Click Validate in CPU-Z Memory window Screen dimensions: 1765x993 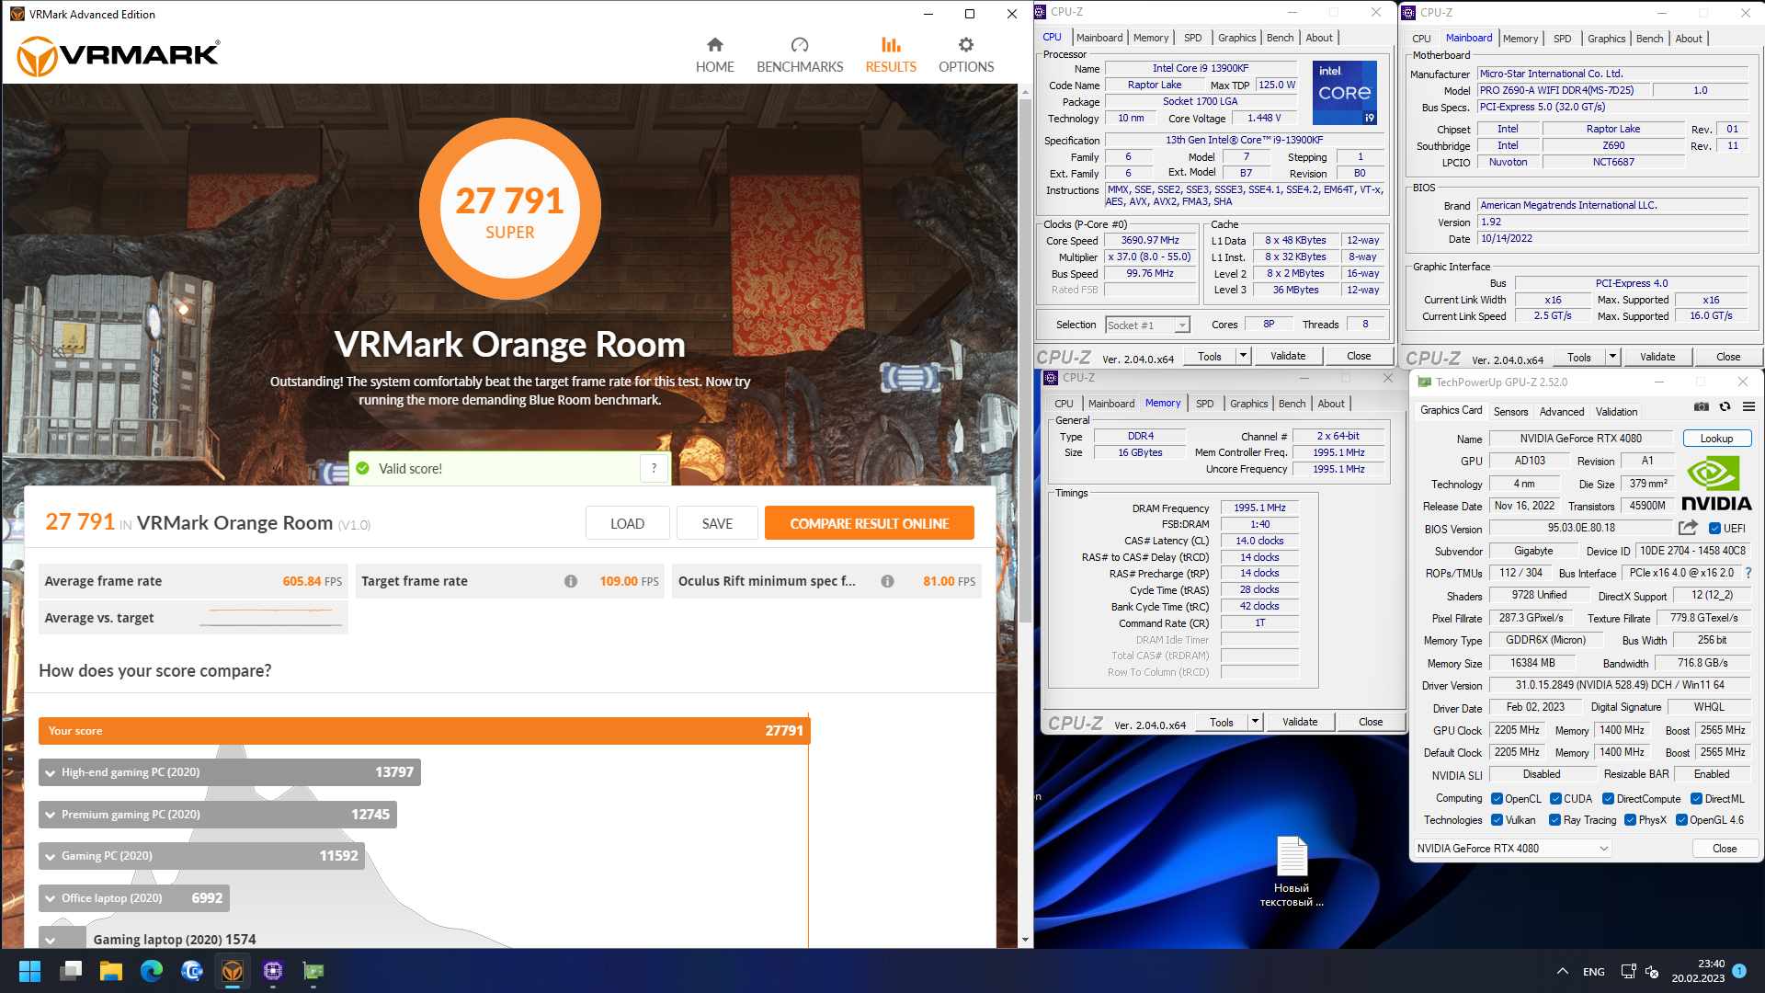[x=1300, y=722]
